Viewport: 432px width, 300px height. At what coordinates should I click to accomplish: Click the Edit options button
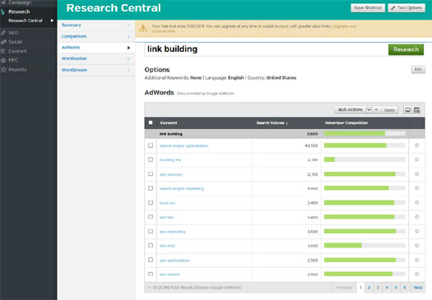point(418,69)
